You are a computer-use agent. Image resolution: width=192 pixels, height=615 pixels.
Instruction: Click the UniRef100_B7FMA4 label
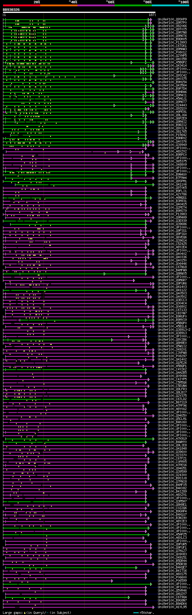[x=172, y=178]
